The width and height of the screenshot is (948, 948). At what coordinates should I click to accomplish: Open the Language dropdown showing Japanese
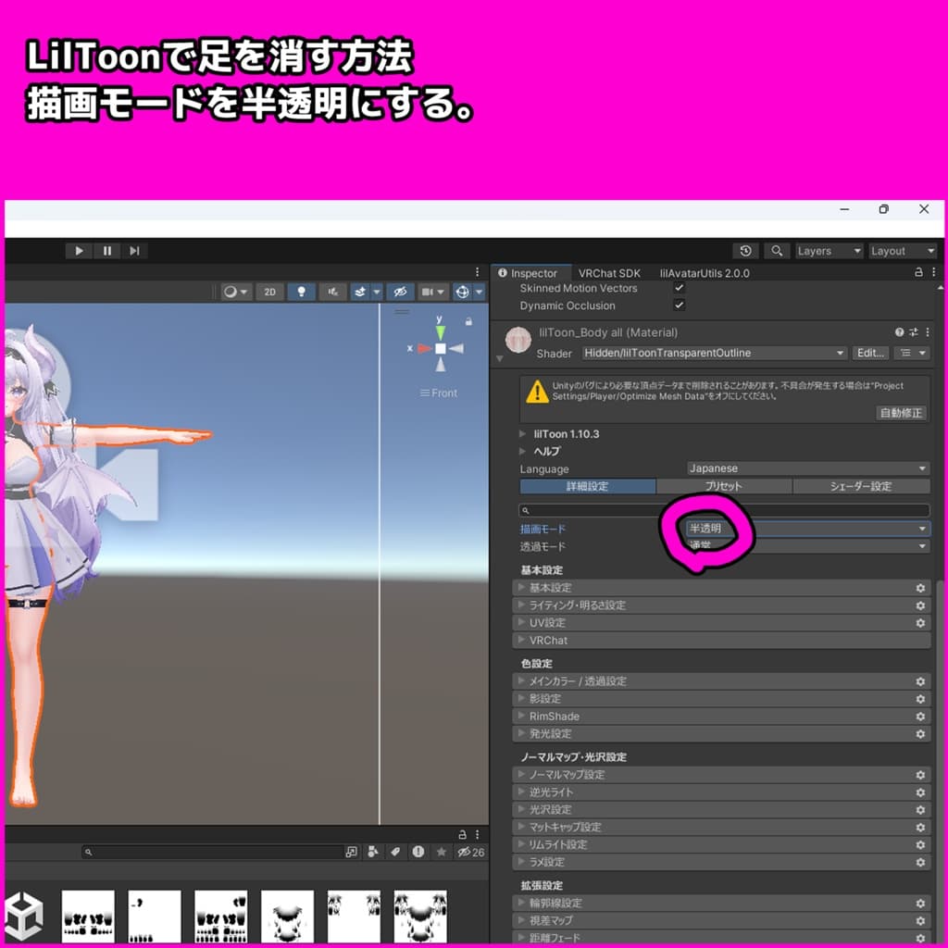click(805, 468)
